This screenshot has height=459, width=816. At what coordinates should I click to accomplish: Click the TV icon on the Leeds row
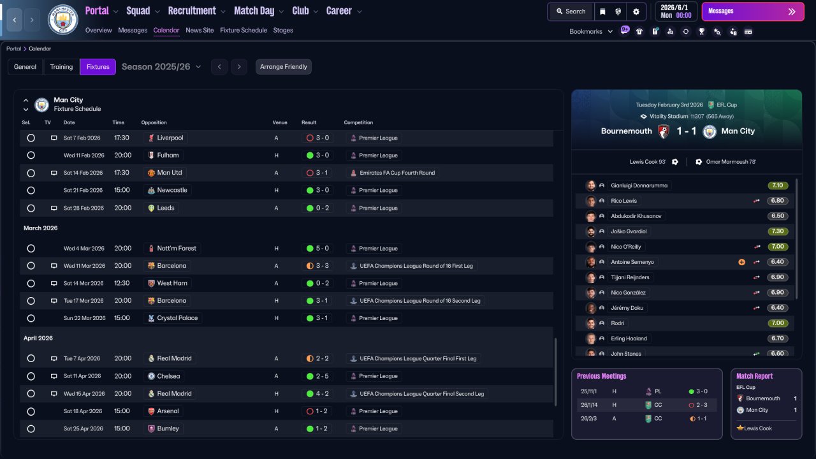(x=54, y=208)
